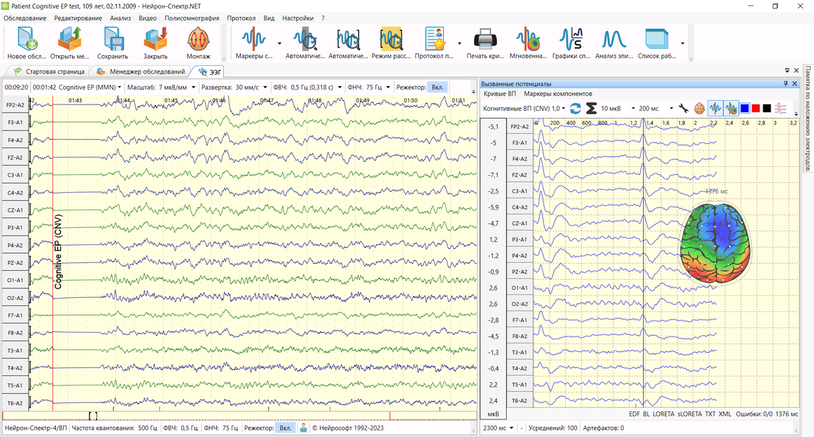The width and height of the screenshot is (814, 437).
Task: Toggle the highlighted Режим рассмотрения icon
Action: (x=391, y=43)
